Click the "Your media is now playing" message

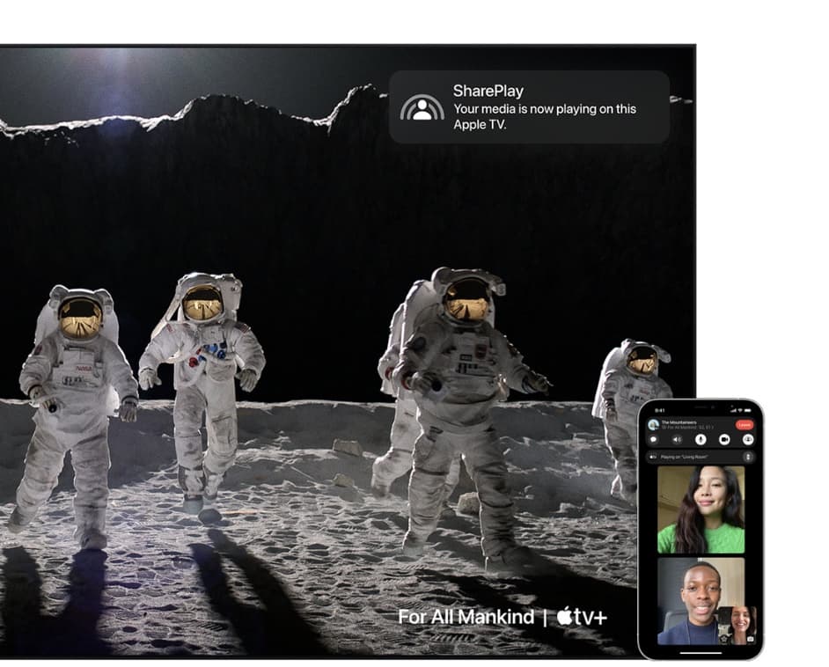[545, 116]
